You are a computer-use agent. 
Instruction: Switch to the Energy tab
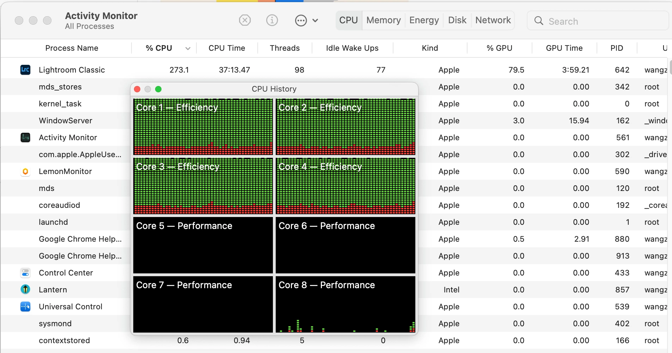[x=424, y=20]
